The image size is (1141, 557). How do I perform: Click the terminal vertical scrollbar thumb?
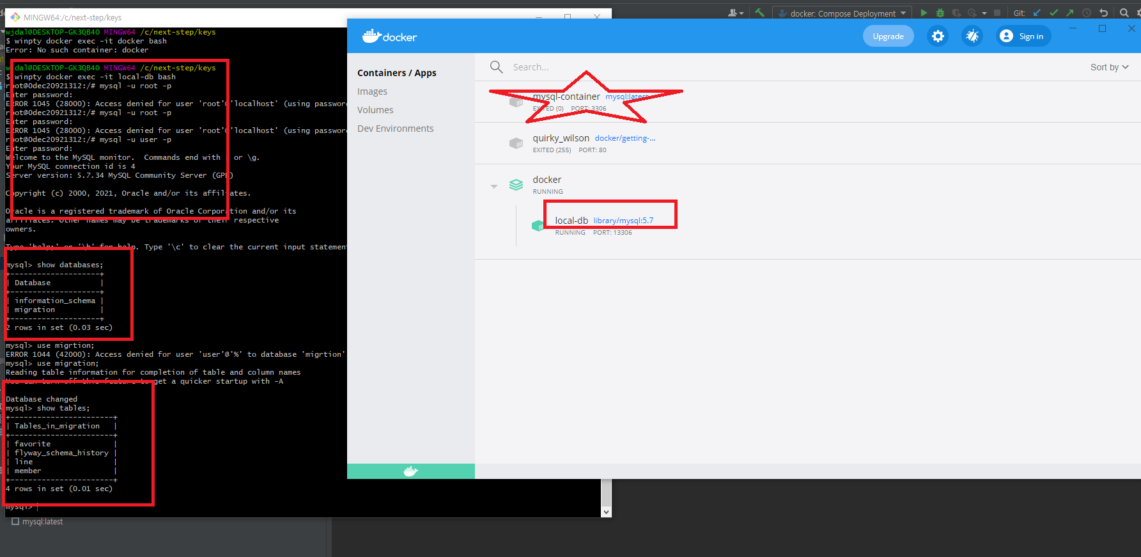[606, 491]
